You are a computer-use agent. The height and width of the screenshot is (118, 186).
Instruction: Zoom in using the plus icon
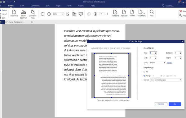point(49,14)
